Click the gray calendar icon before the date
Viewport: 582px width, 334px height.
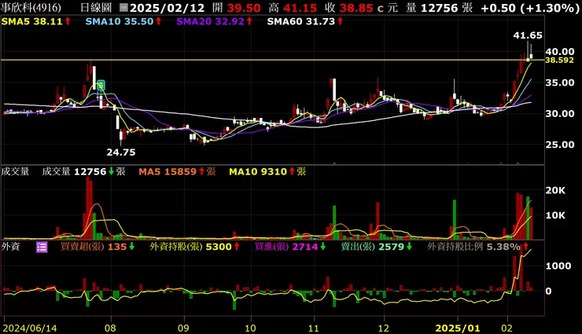[x=124, y=7]
